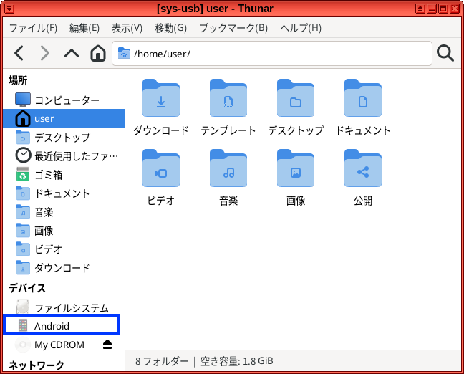Open the ドキュメント folder in main view

363,107
